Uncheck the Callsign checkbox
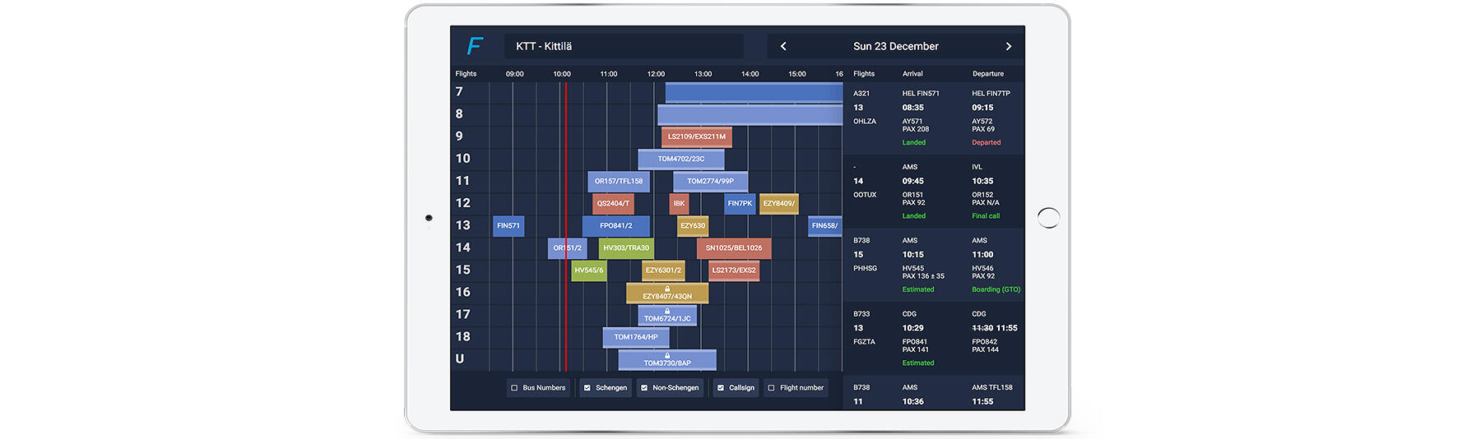The width and height of the screenshot is (1481, 439). tap(721, 388)
